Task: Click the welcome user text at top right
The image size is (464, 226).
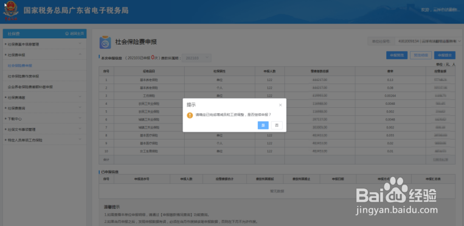Action: [440, 10]
